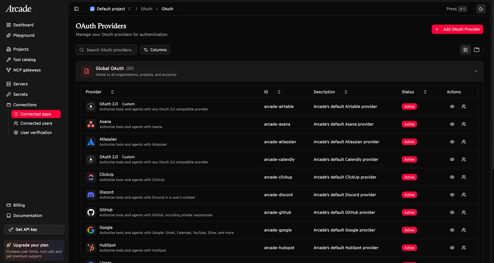
Task: Click Get API key button
Action: pyautogui.click(x=34, y=229)
